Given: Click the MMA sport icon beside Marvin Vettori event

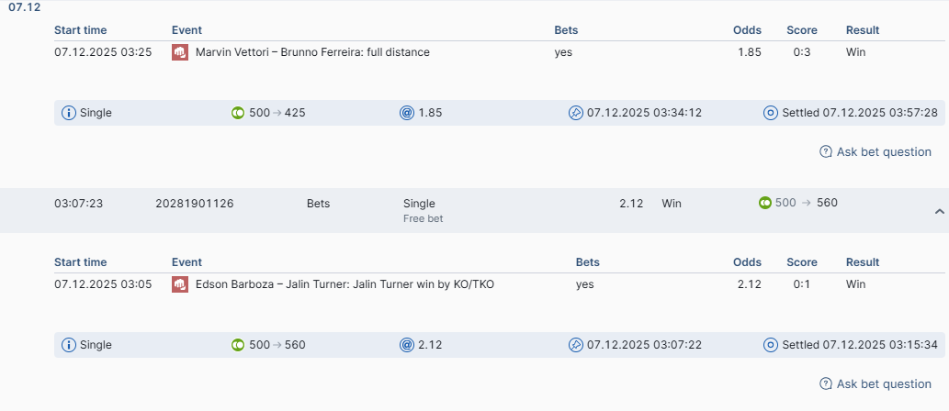Looking at the screenshot, I should click(x=180, y=52).
